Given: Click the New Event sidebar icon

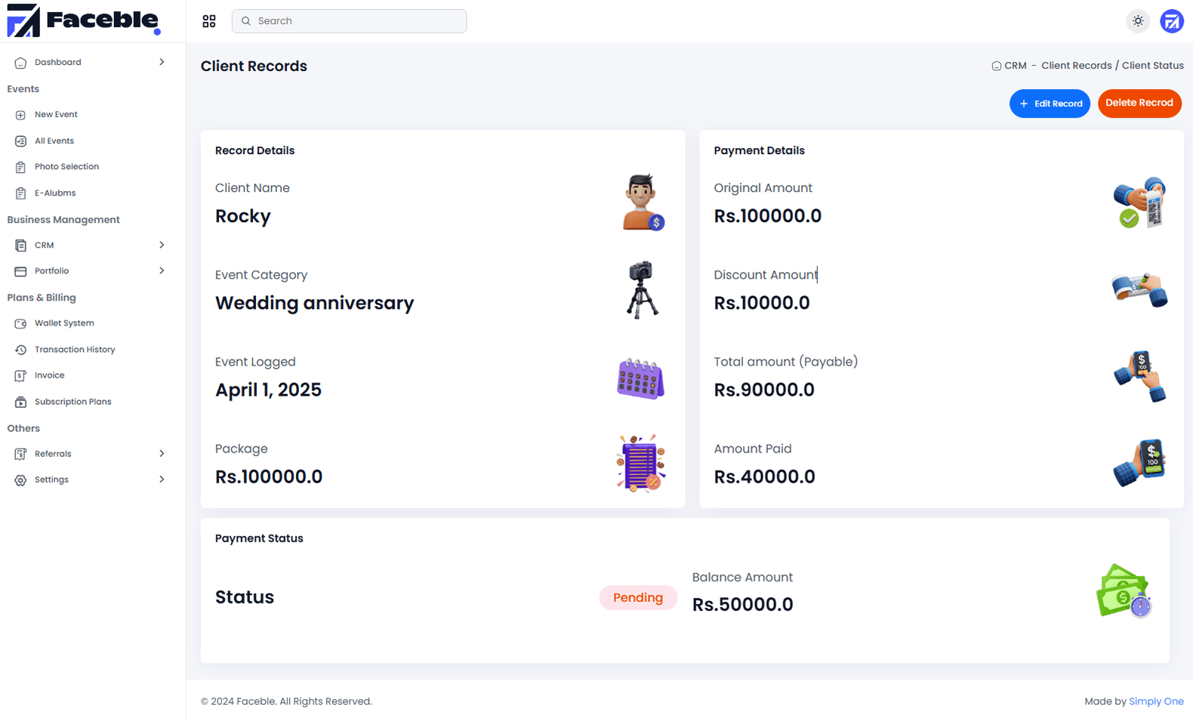Looking at the screenshot, I should (20, 115).
